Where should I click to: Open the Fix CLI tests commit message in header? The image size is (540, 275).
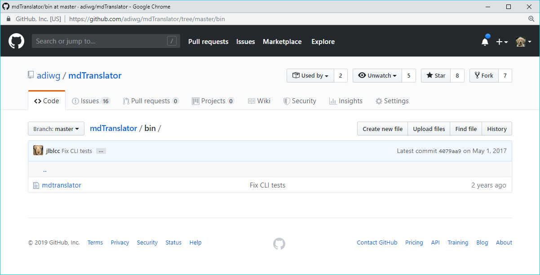[x=77, y=151]
